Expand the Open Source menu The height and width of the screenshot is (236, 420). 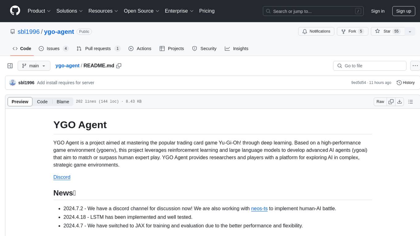[x=141, y=11]
